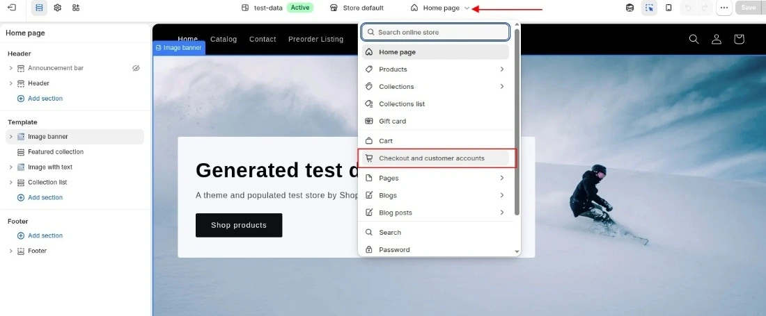Viewport: 766px width, 316px height.
Task: Click the undo arrow icon
Action: pos(688,8)
